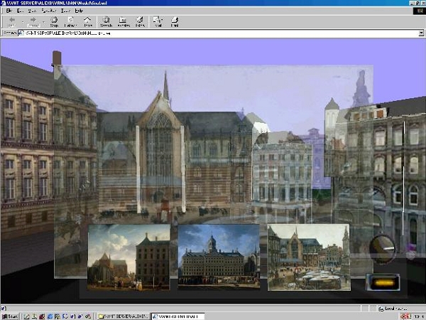Open the Edit menu
426x320 pixels.
point(20,11)
